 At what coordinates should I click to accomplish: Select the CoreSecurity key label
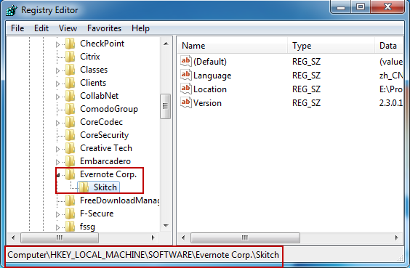coord(105,135)
